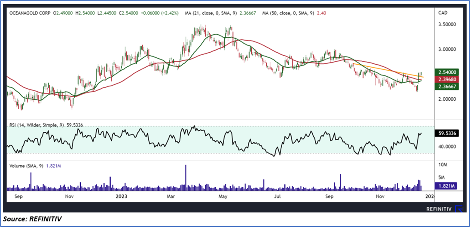Viewport: 470px width, 227px height.
Task: Select the open value O2.49000
Action: pos(64,13)
